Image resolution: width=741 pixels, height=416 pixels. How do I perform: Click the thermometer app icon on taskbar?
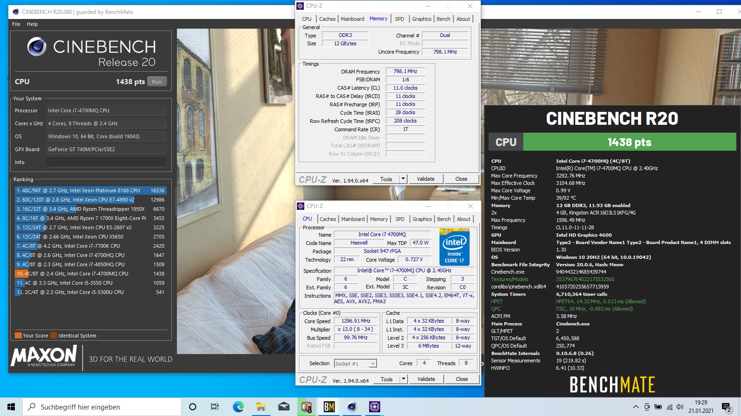(306, 407)
